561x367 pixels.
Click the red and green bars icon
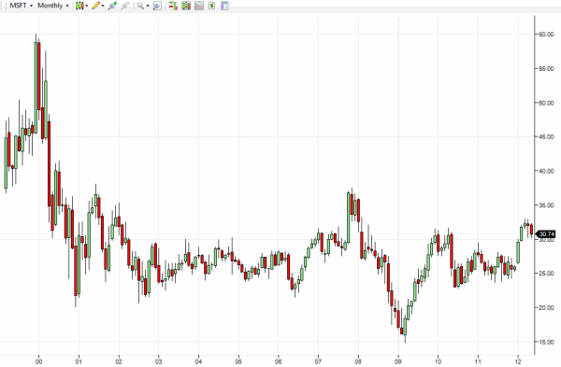(173, 6)
